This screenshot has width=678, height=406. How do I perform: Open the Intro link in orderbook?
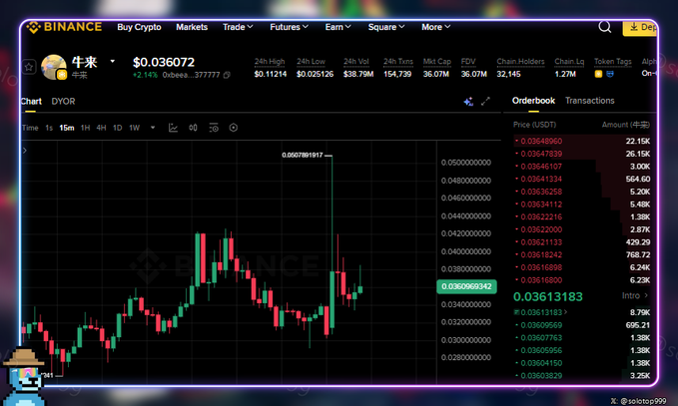point(635,295)
